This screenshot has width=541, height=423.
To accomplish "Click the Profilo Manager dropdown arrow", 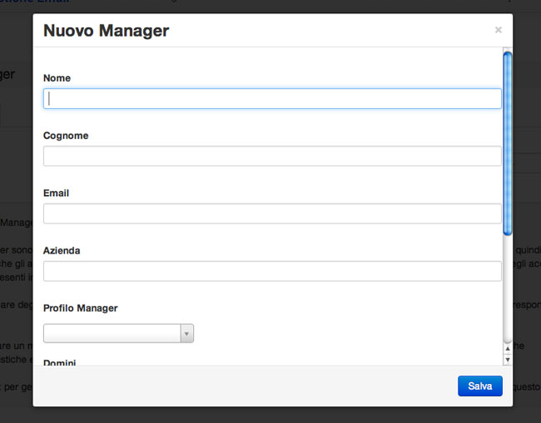I will pos(187,333).
